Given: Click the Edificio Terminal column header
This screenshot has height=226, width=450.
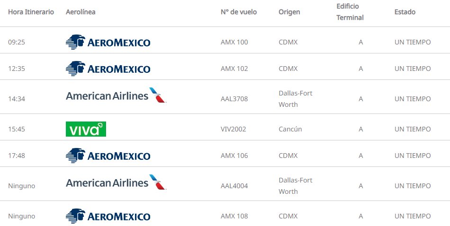Looking at the screenshot, I should click(350, 12).
